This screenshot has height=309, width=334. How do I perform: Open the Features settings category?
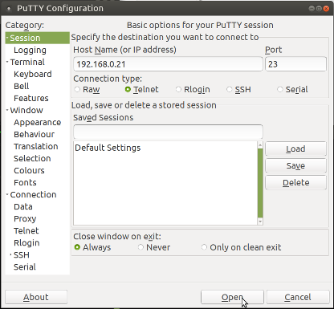(31, 98)
